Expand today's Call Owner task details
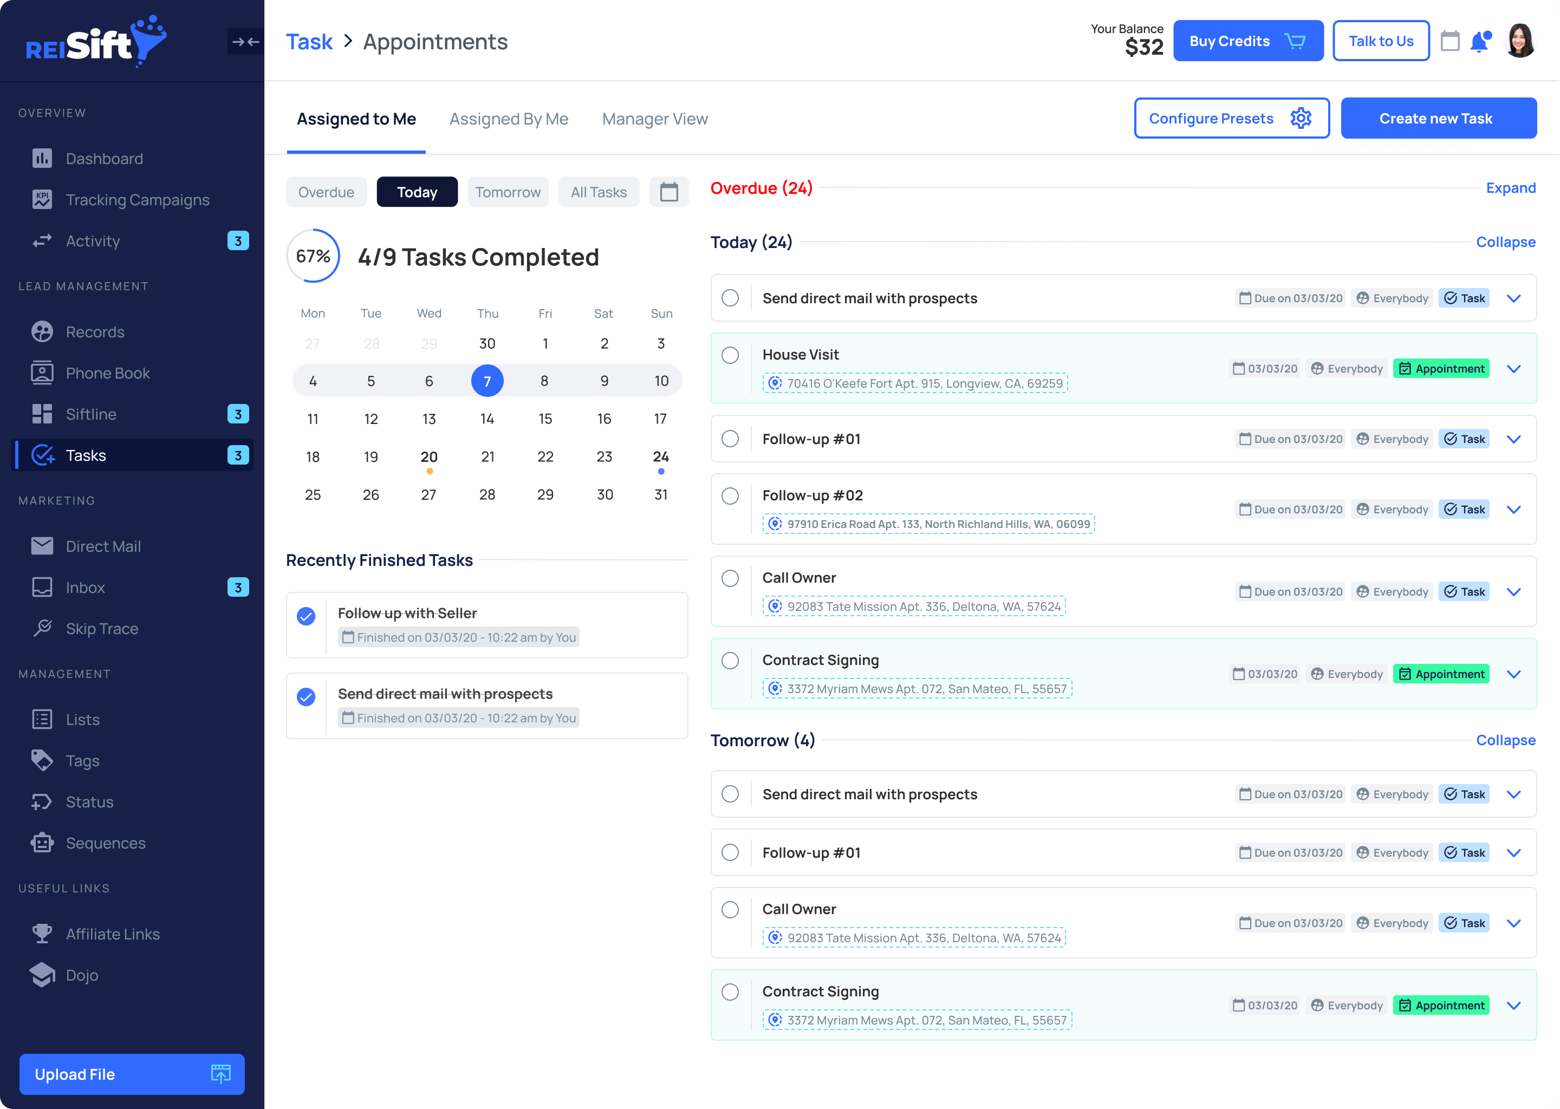The width and height of the screenshot is (1560, 1109). pyautogui.click(x=1513, y=591)
